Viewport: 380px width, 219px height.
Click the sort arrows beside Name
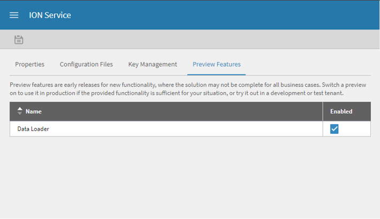click(20, 111)
